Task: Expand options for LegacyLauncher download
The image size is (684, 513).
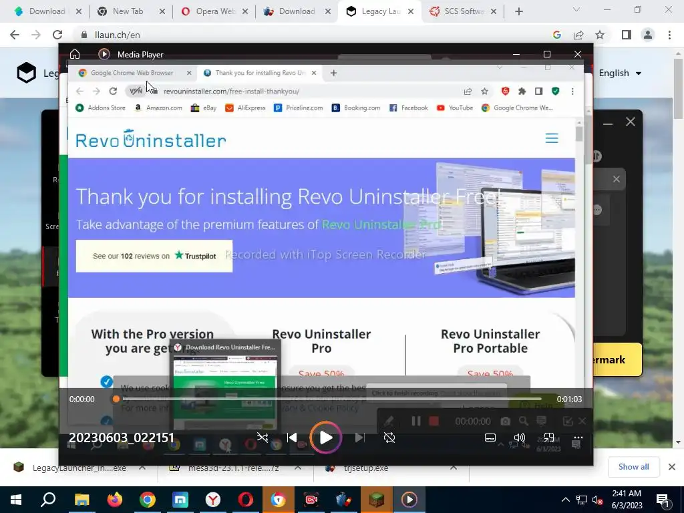Action: coord(142,467)
